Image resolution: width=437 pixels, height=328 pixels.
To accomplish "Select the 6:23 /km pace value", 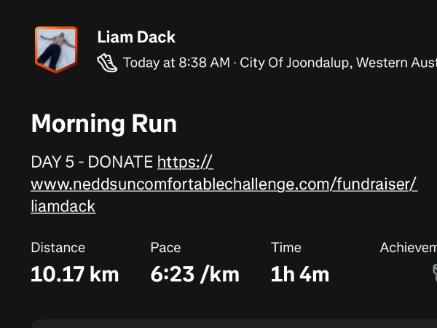I will (x=194, y=275).
